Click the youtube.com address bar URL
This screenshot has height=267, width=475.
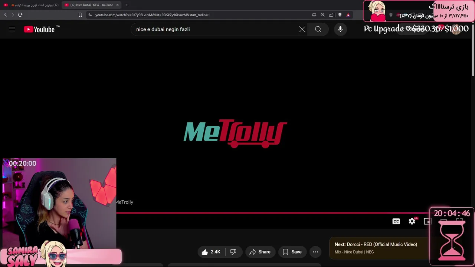coord(153,15)
